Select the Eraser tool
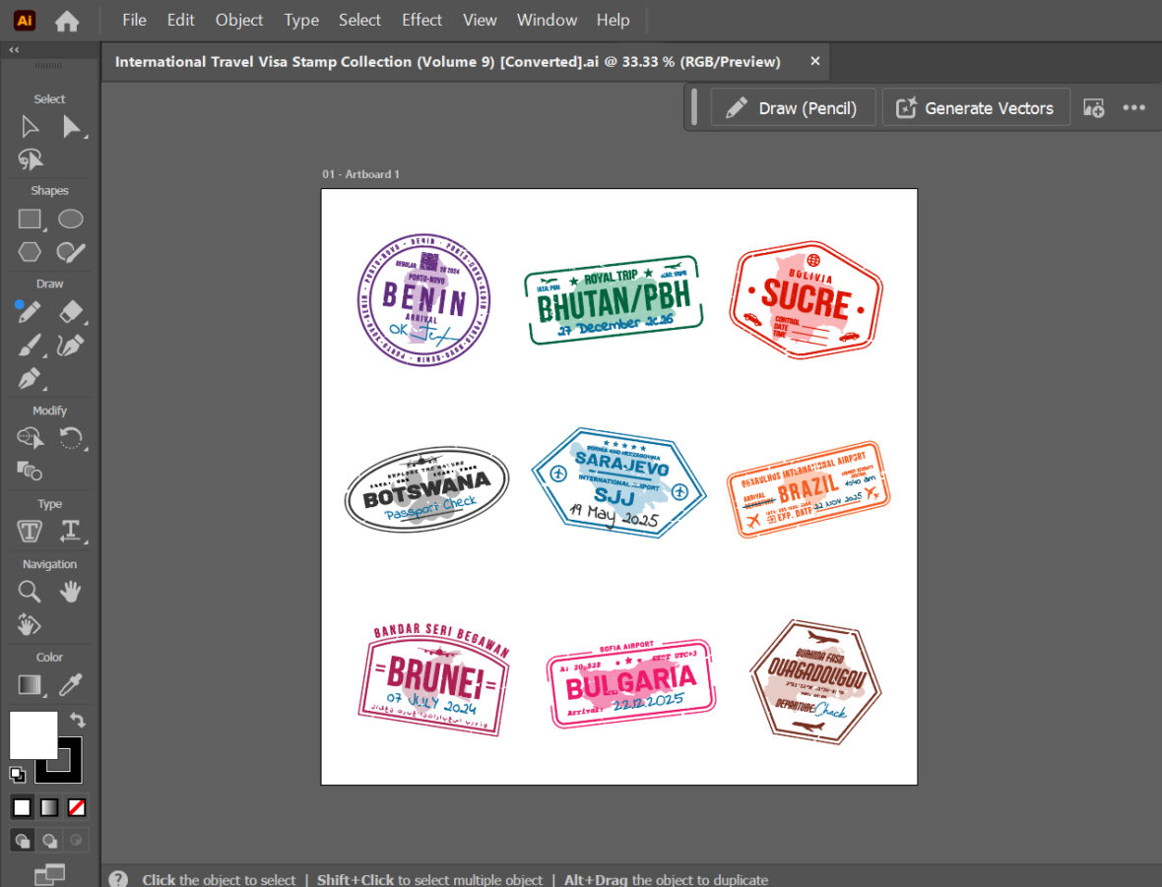Image resolution: width=1162 pixels, height=887 pixels. (x=71, y=312)
